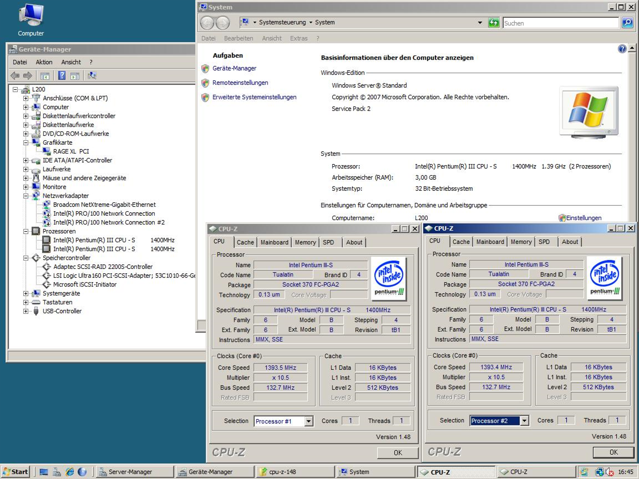Refresh the System window with the green arrows icon
The image size is (639, 479).
pos(494,23)
